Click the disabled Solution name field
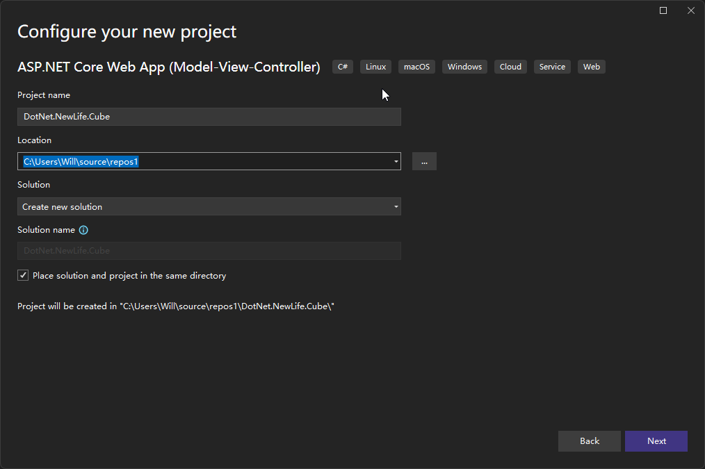Viewport: 705px width, 469px height. (209, 251)
